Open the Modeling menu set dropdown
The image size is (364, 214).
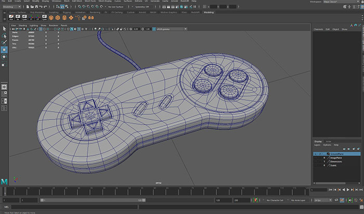point(11,7)
